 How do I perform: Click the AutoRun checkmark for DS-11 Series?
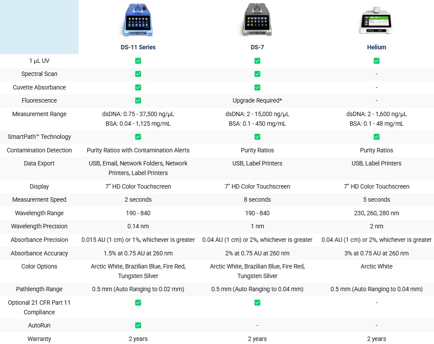(x=138, y=326)
